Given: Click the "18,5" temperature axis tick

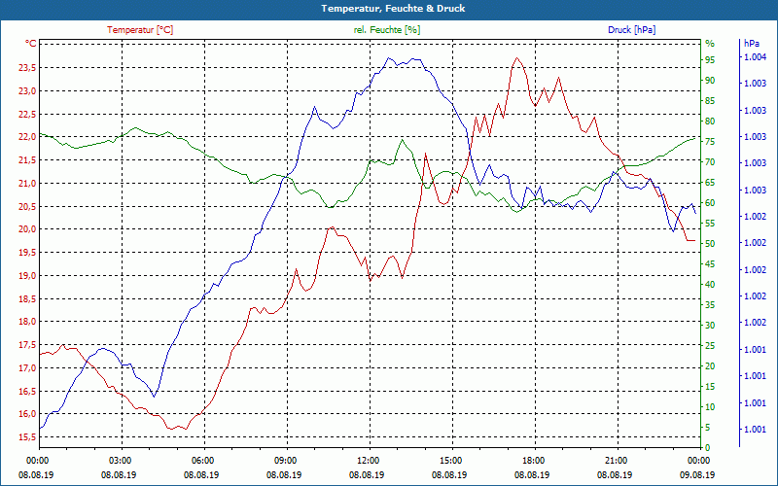Looking at the screenshot, I should pyautogui.click(x=27, y=298).
